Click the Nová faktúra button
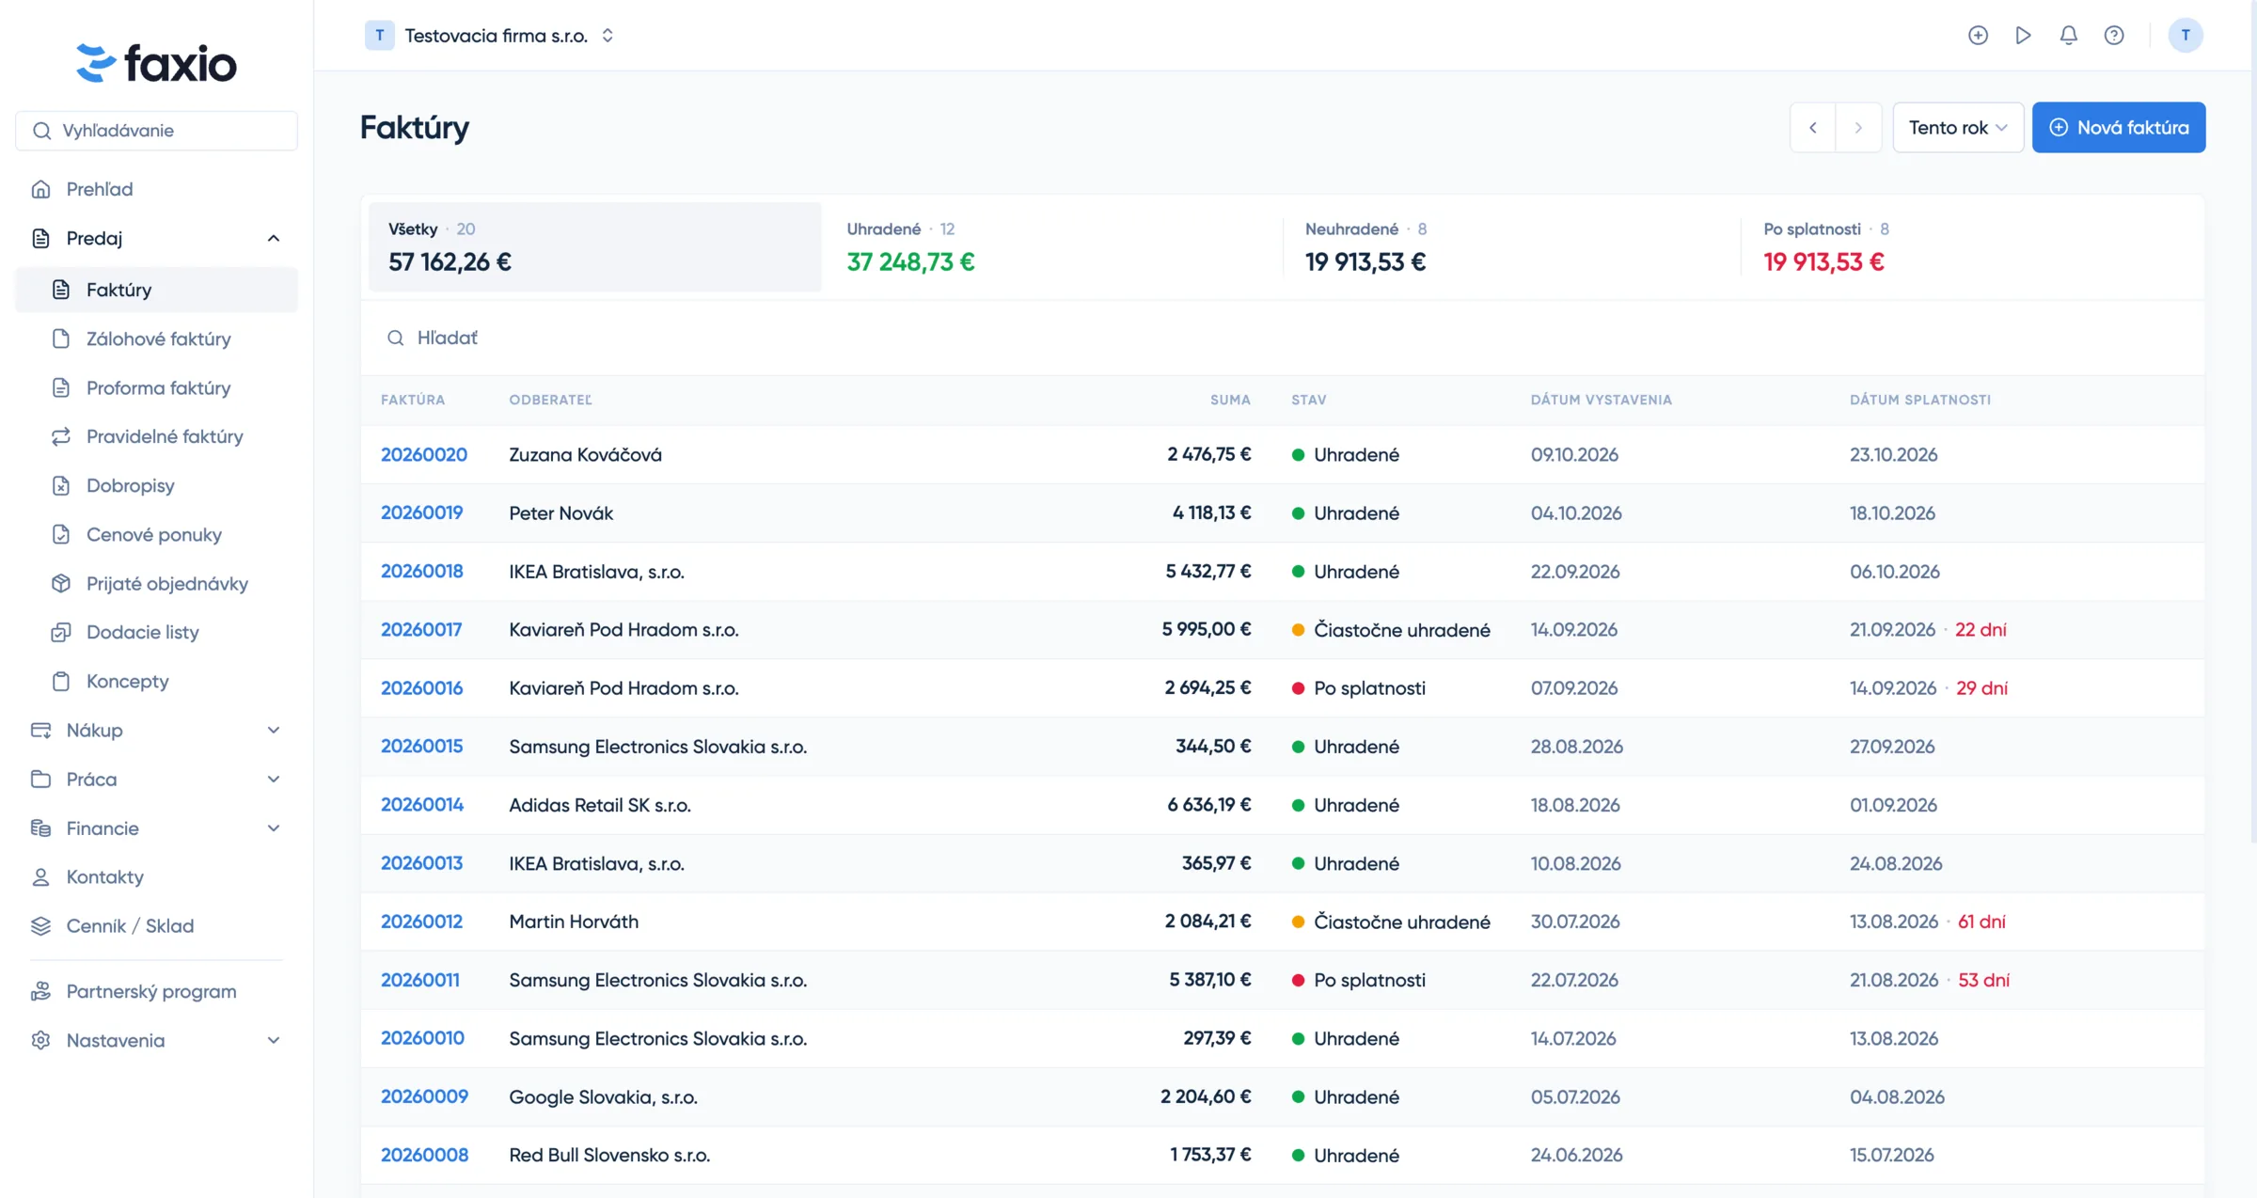This screenshot has height=1198, width=2257. pyautogui.click(x=2119, y=127)
